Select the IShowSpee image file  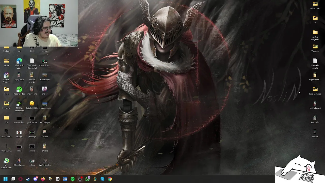(19, 162)
